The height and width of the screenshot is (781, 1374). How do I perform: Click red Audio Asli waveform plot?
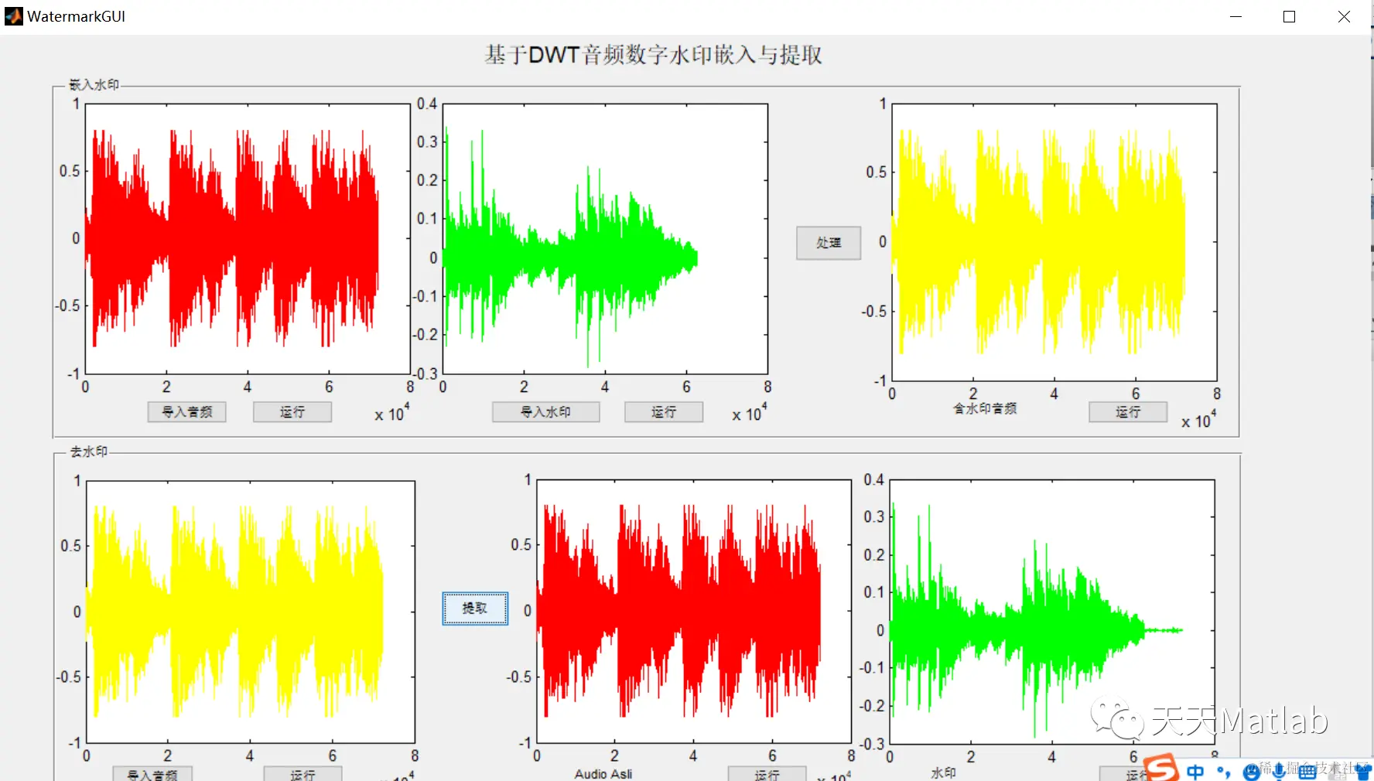point(694,612)
